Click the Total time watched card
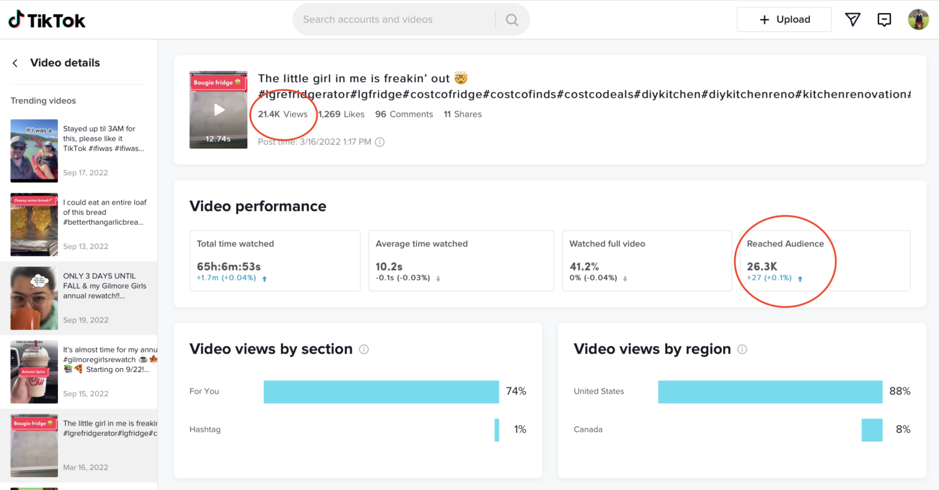 275,261
